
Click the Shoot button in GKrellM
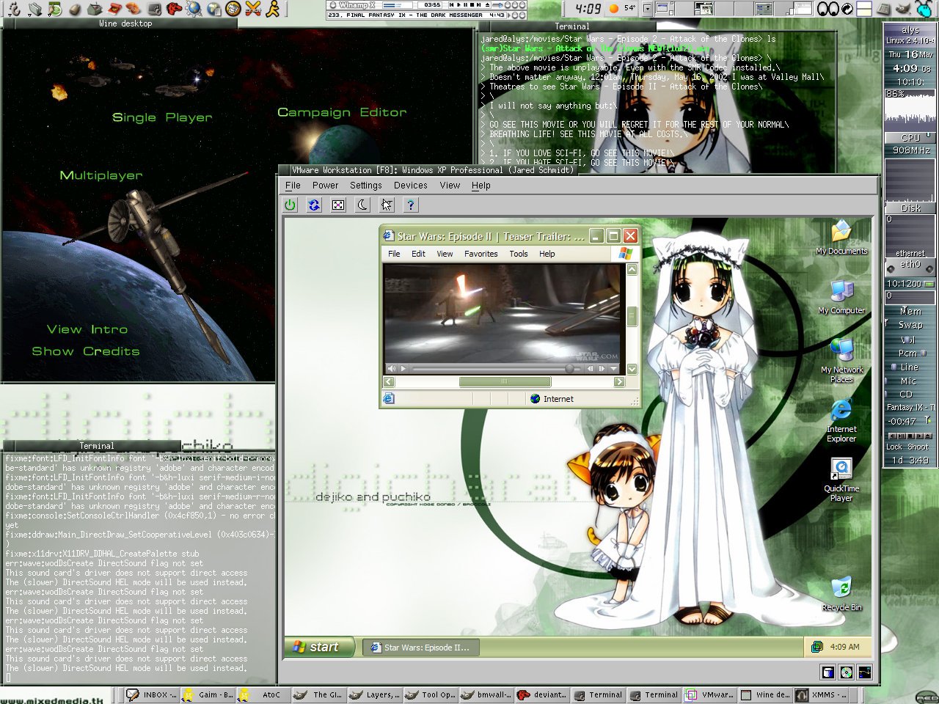click(918, 447)
